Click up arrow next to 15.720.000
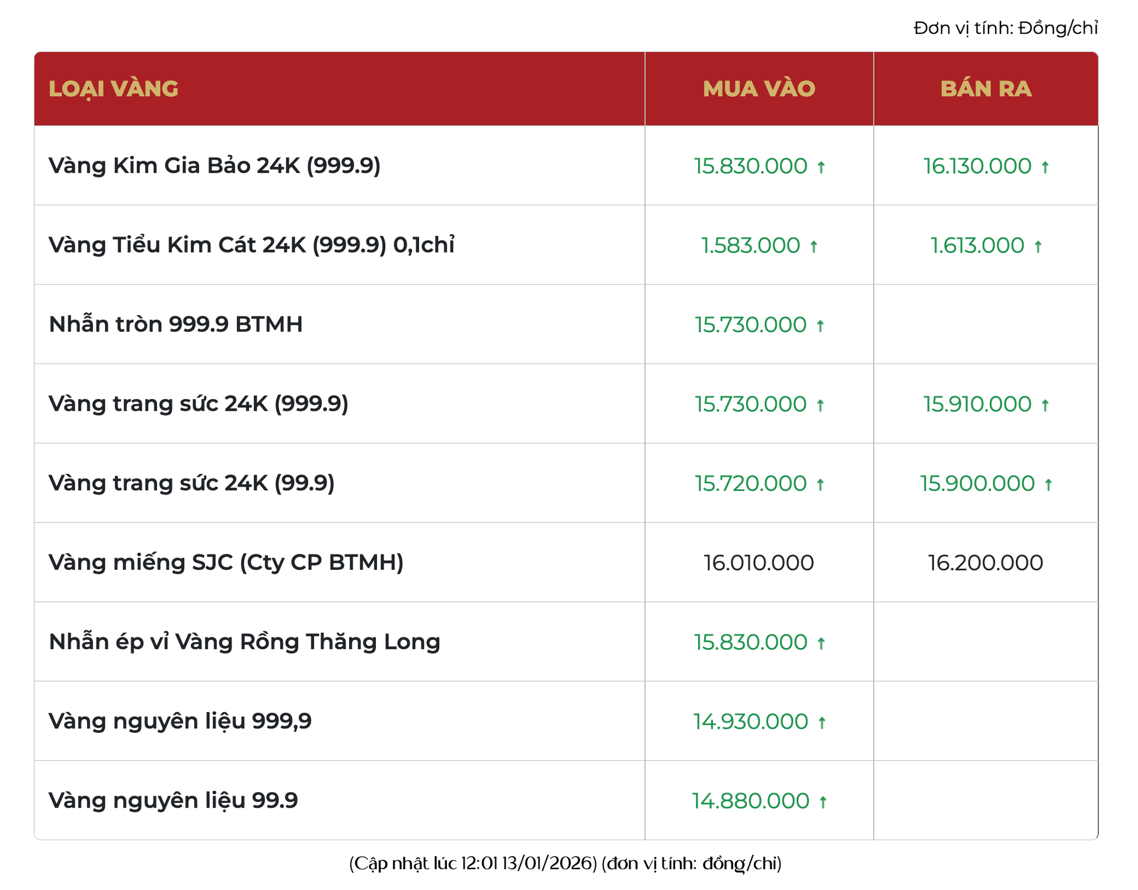This screenshot has width=1138, height=890. [x=820, y=485]
